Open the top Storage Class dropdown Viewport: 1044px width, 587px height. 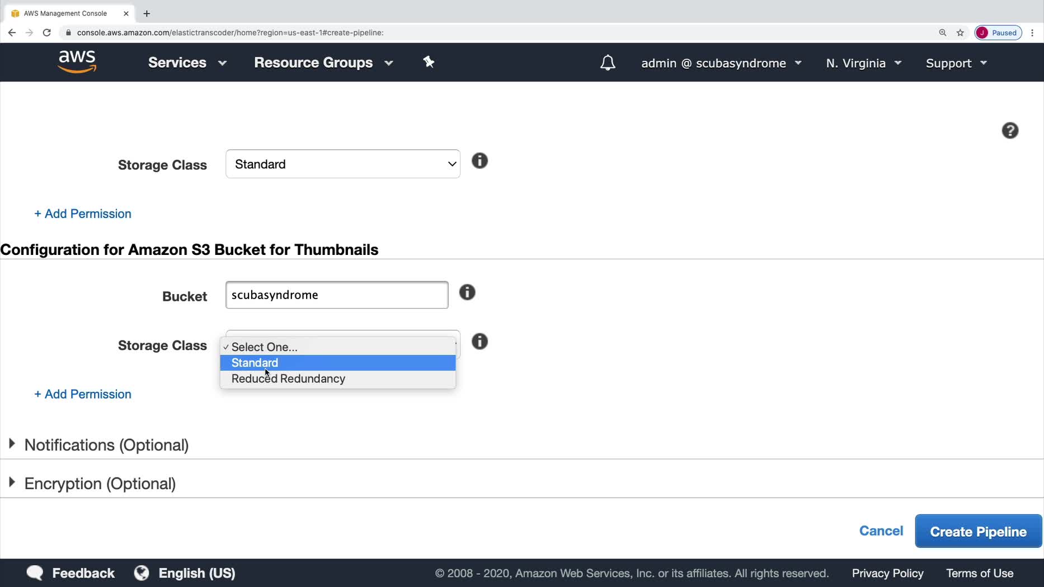(x=342, y=164)
